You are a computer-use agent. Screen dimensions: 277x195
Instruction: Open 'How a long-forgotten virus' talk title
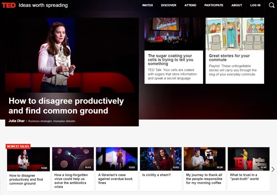point(71,181)
